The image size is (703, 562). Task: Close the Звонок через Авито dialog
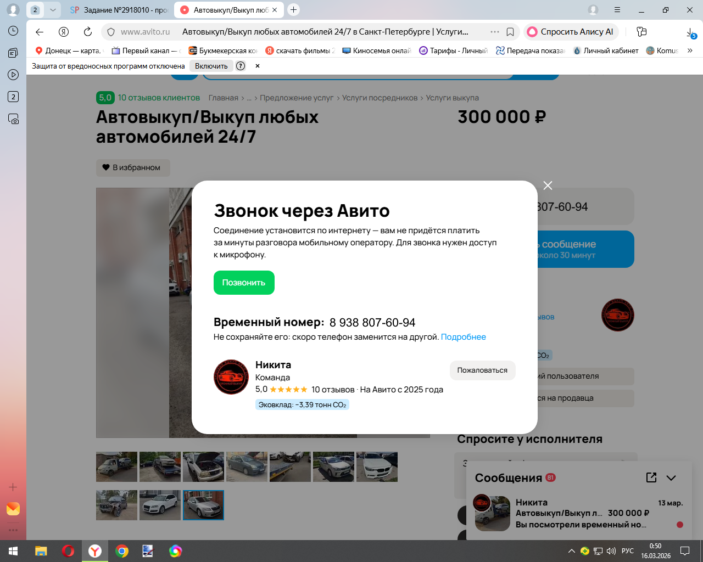[548, 186]
